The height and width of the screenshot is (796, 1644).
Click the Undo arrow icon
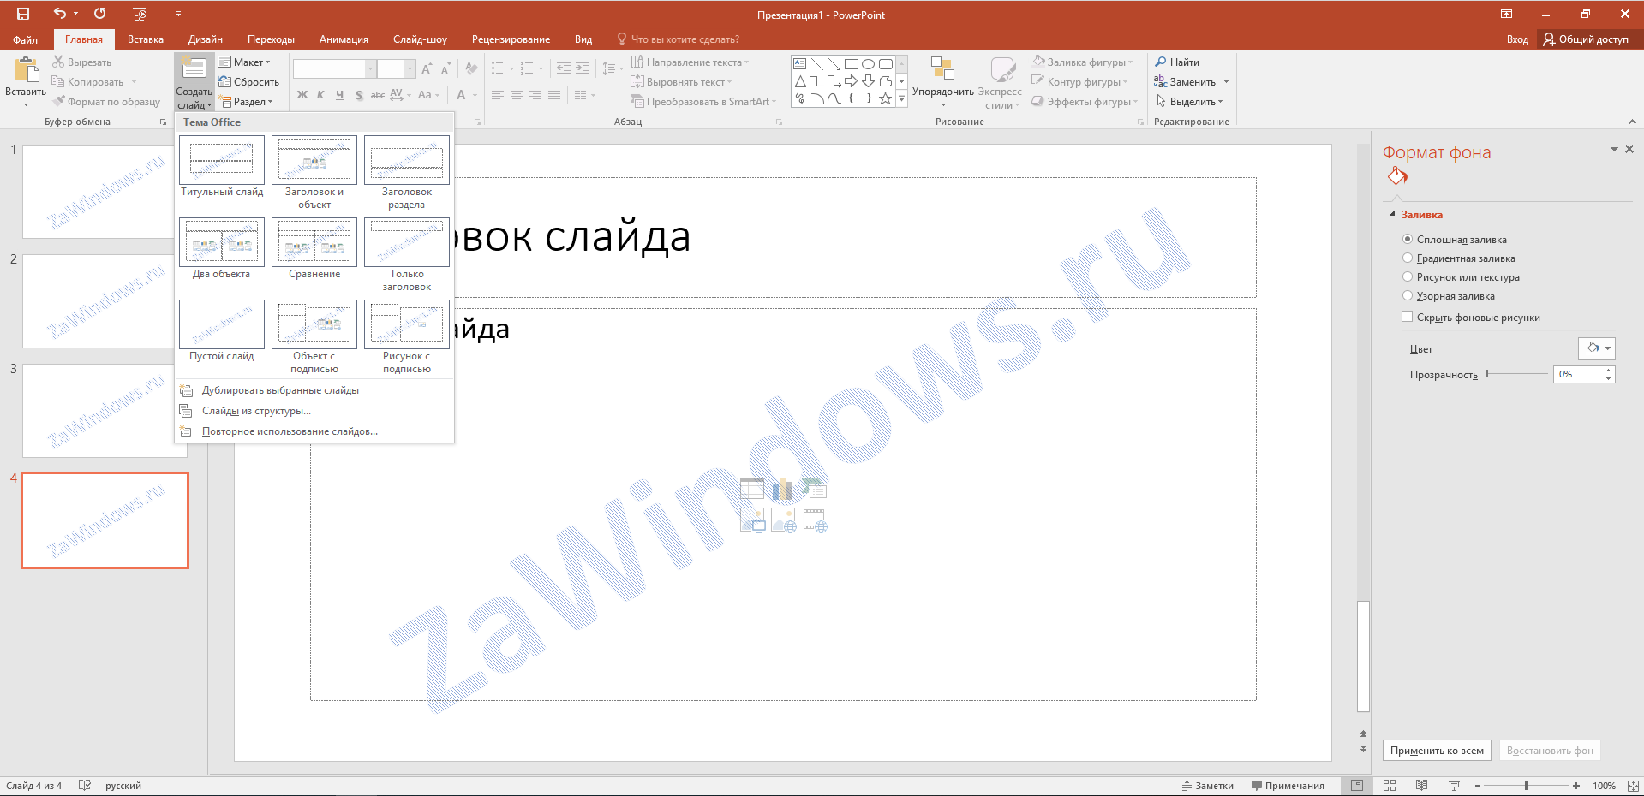59,14
